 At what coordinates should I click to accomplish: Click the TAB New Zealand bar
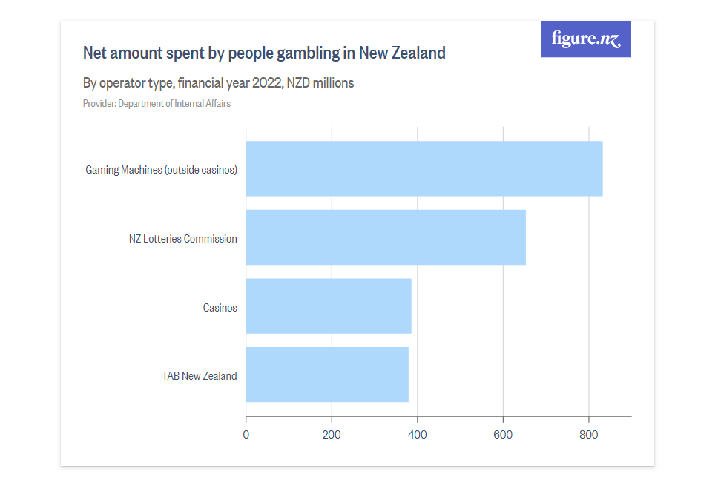coord(327,375)
